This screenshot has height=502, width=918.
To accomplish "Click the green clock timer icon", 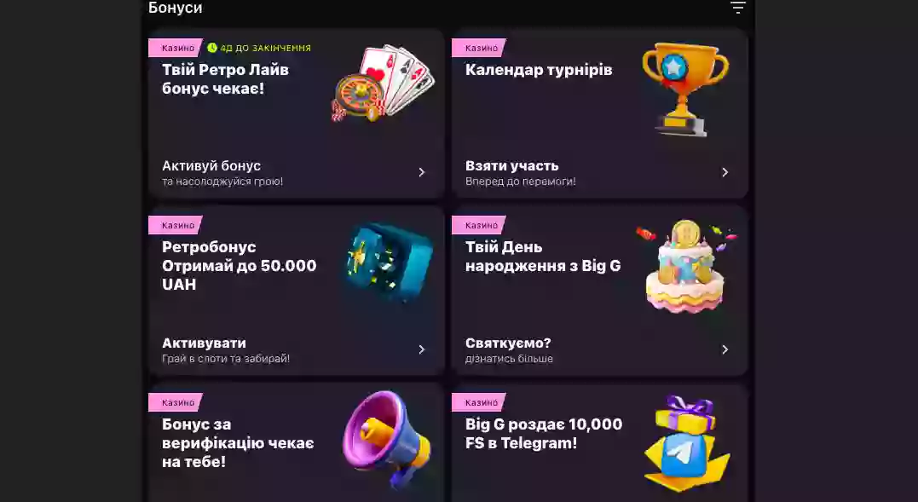I will pos(212,48).
